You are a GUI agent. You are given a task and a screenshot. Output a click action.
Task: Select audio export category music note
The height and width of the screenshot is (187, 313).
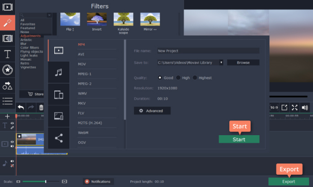pyautogui.click(x=59, y=72)
